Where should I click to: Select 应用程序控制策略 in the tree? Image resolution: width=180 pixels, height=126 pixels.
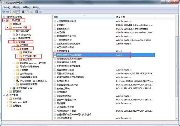point(28,77)
